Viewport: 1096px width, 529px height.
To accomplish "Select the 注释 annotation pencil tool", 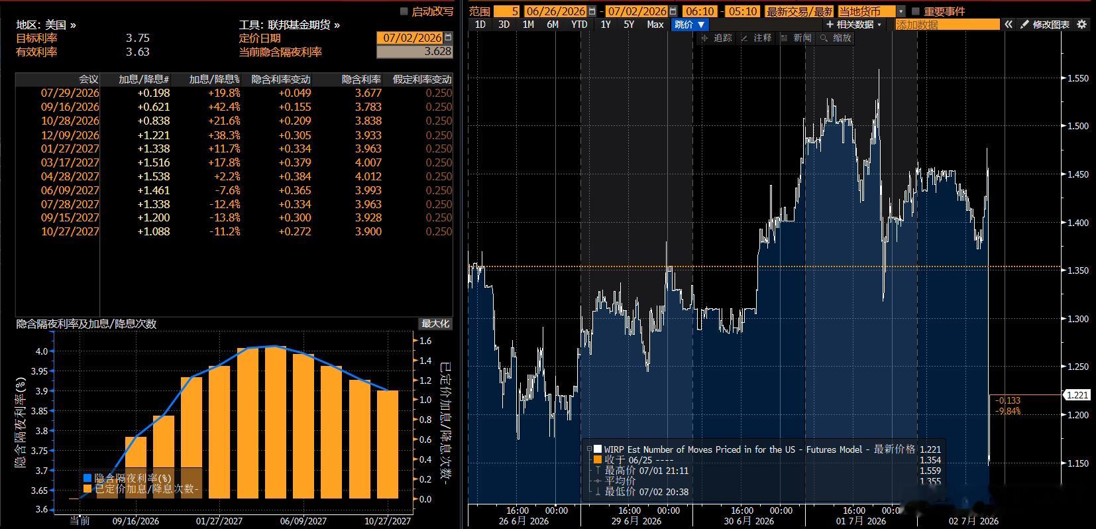I will [756, 38].
